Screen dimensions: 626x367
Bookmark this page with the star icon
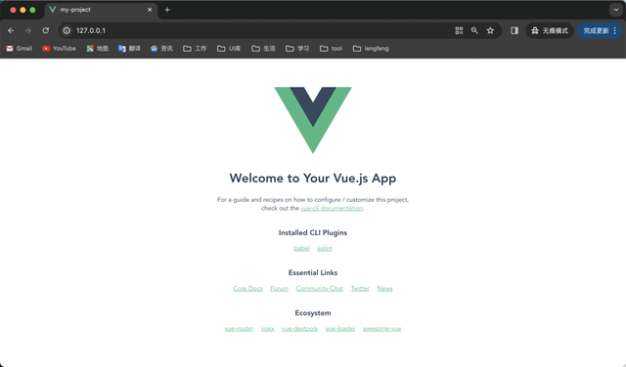coord(490,30)
